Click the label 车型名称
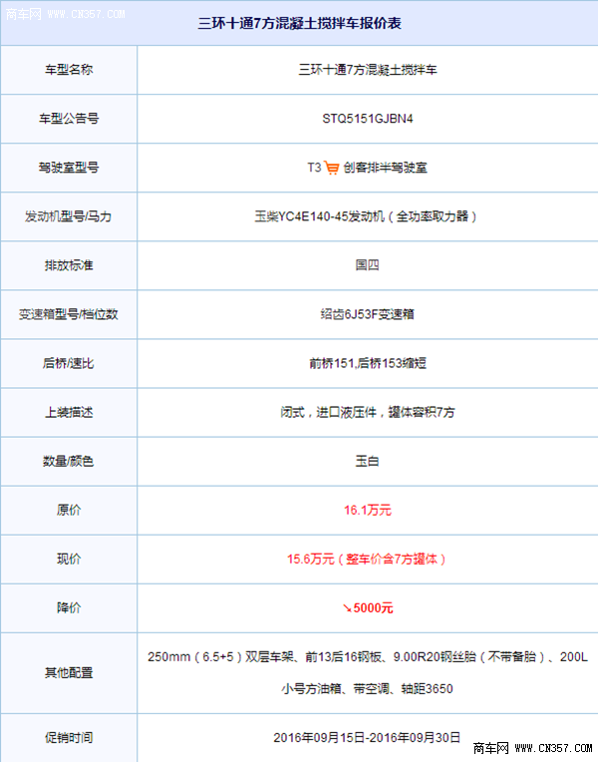This screenshot has height=762, width=598. 69,70
